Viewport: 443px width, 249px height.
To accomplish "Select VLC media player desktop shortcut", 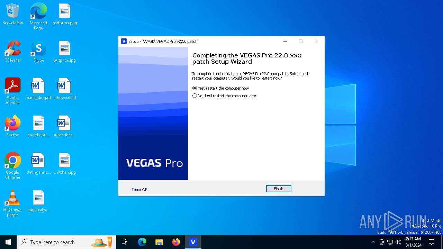I will [x=13, y=203].
